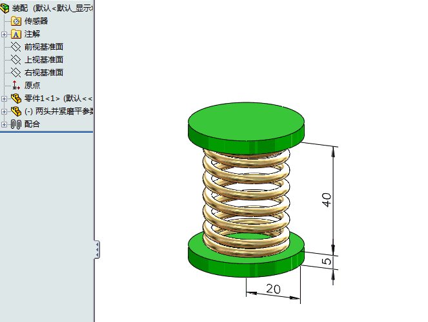Expand the 零件1<1> component node
Image resolution: width=428 pixels, height=322 pixels.
click(x=4, y=99)
